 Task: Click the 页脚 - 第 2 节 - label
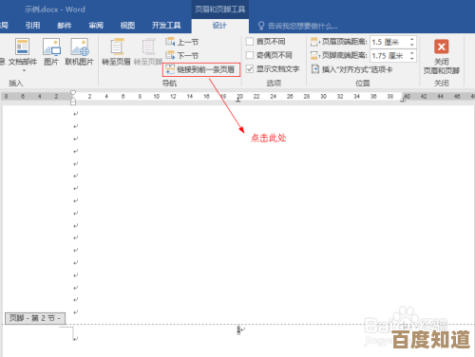coord(35,318)
